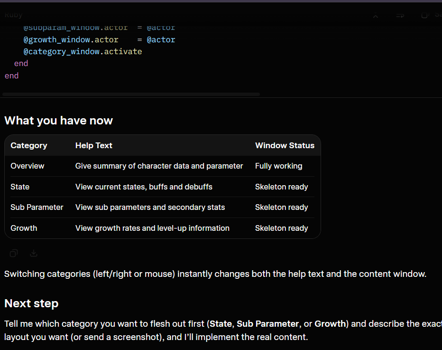Image resolution: width=442 pixels, height=350 pixels.
Task: Click "Skeleton ready" in the Growth row
Action: pyautogui.click(x=281, y=228)
